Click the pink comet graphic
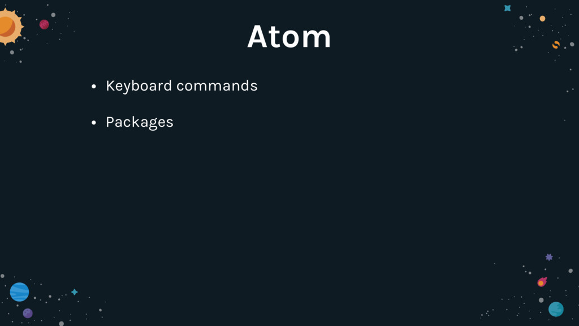Viewport: 579px width, 326px height. 542,282
